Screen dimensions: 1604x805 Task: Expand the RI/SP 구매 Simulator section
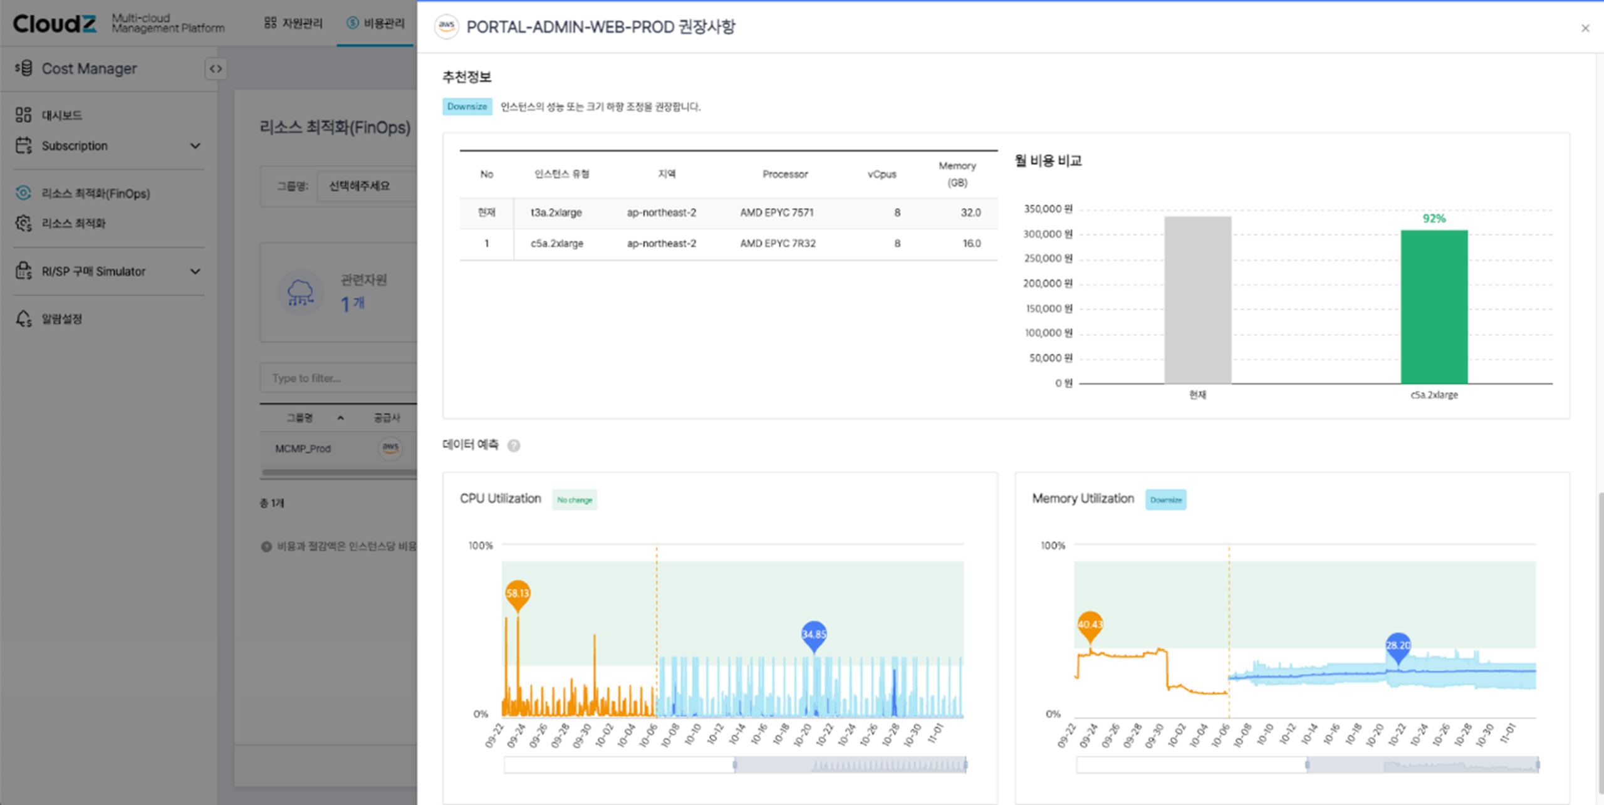196,271
